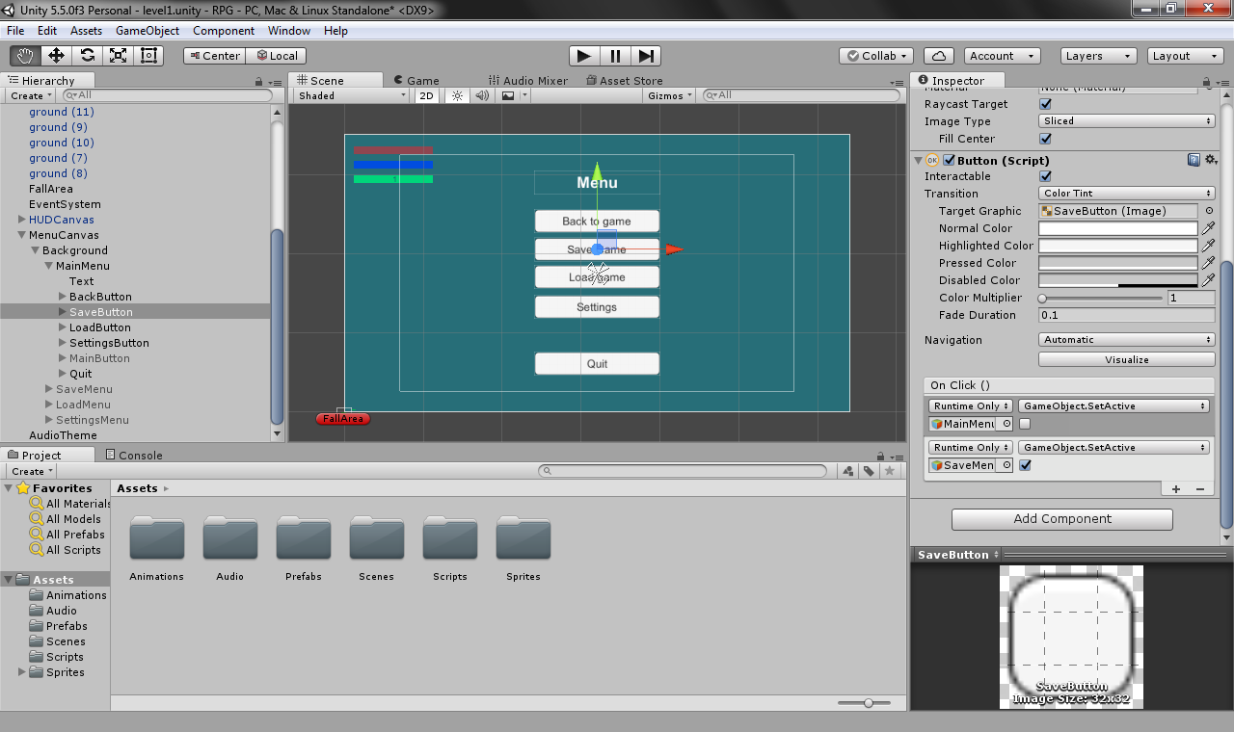This screenshot has height=732, width=1234.
Task: Open Shaded draw mode dropdown
Action: [352, 95]
